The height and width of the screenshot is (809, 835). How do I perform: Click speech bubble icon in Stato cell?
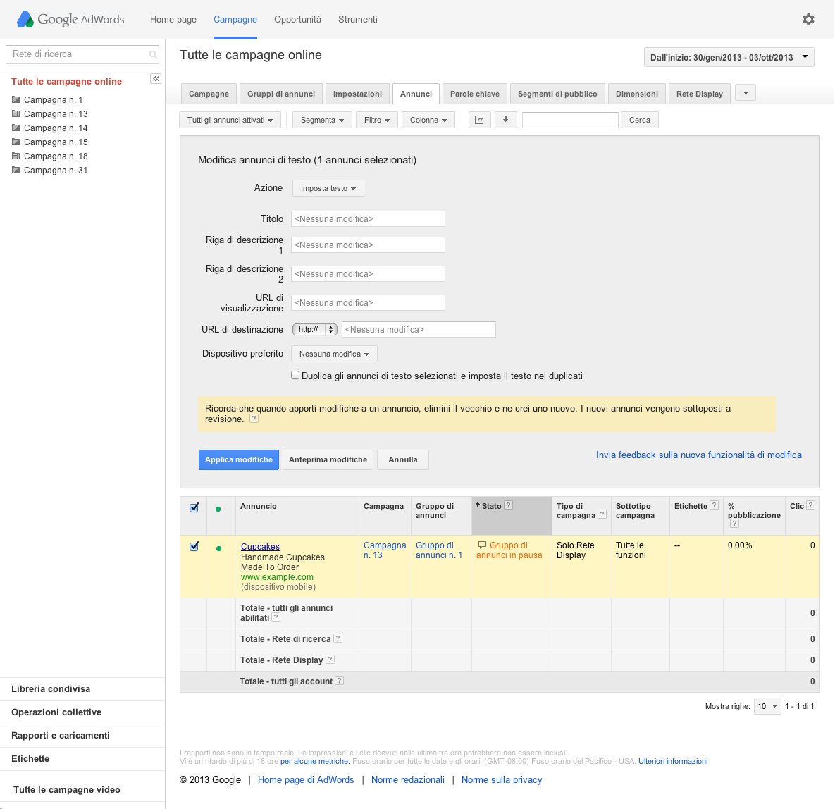pyautogui.click(x=482, y=545)
